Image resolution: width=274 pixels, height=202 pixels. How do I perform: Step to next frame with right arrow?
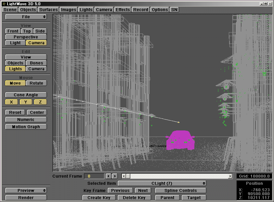pos(115,176)
